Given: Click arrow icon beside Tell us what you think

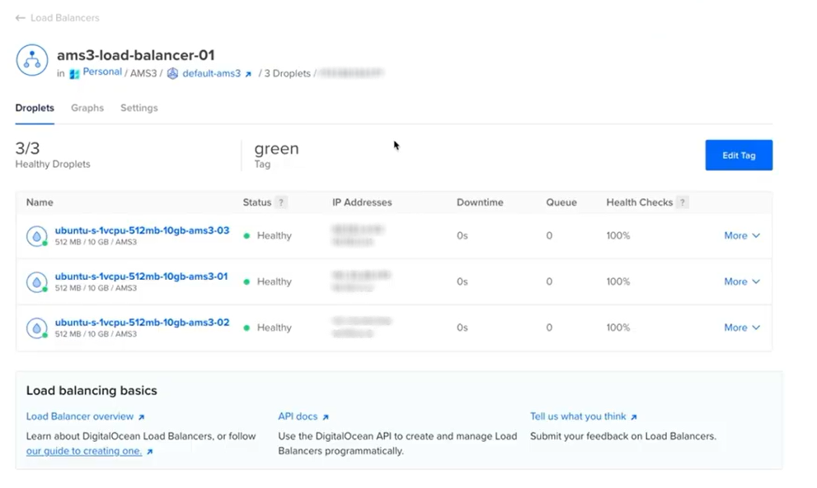Looking at the screenshot, I should (634, 417).
